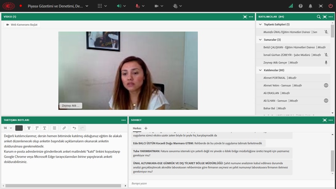The image size is (336, 189).
Task: Toggle bold text in notes toolbar
Action: [29, 128]
